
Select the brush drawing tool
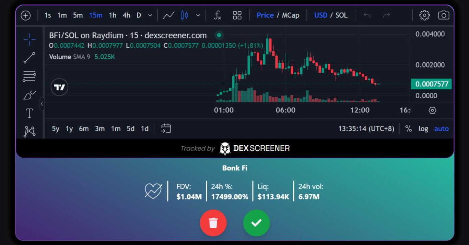(x=30, y=95)
